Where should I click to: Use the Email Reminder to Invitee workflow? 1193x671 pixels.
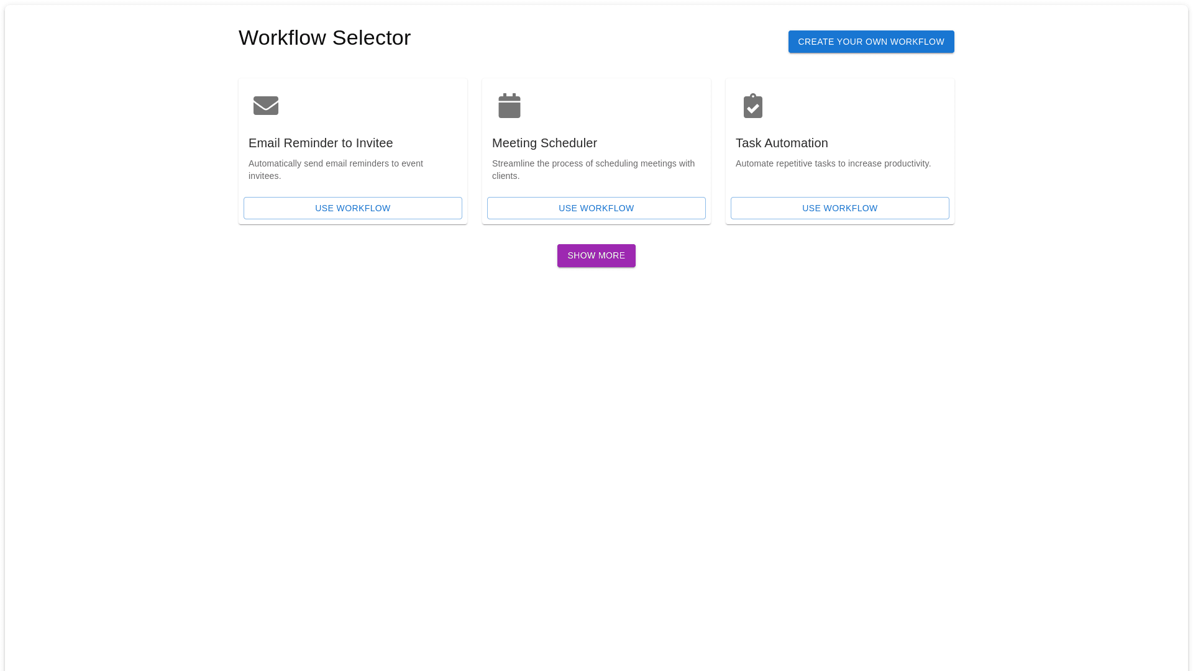pyautogui.click(x=353, y=208)
